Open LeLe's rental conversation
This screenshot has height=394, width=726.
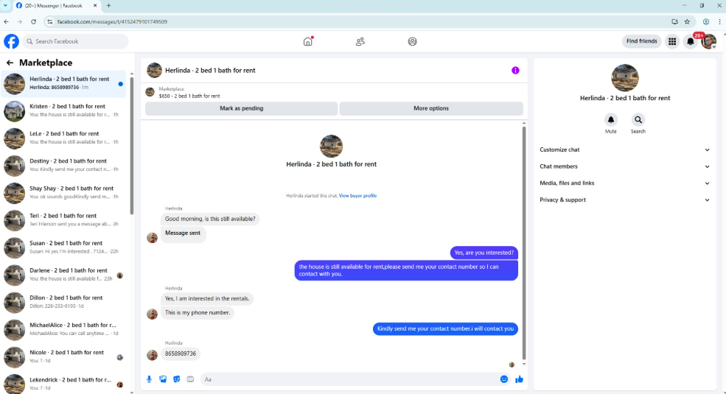(x=63, y=138)
